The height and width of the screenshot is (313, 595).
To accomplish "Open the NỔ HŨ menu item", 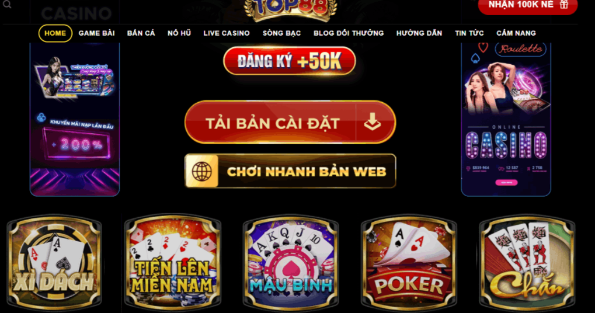I will pyautogui.click(x=179, y=33).
